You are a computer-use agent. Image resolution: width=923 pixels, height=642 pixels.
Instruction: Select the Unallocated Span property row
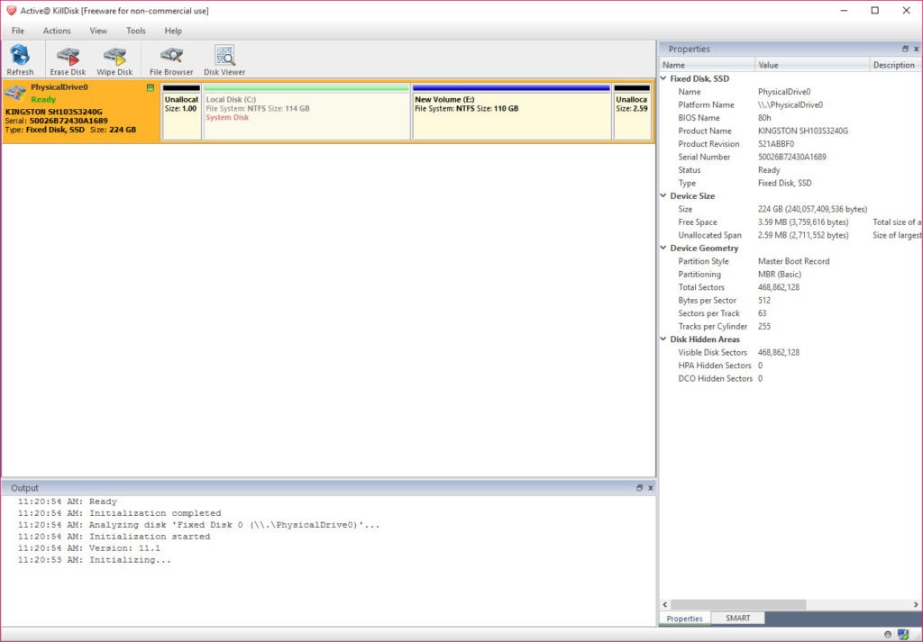click(790, 235)
